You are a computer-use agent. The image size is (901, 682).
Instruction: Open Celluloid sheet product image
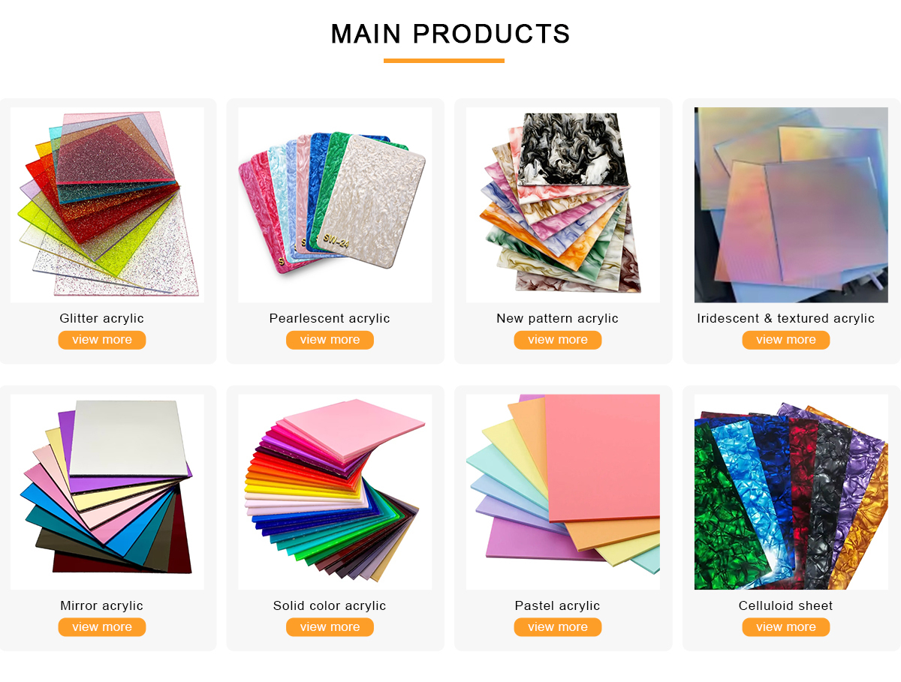point(791,492)
